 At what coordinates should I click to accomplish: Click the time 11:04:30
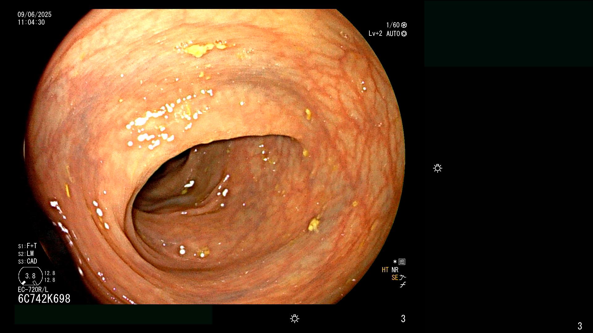pos(31,22)
